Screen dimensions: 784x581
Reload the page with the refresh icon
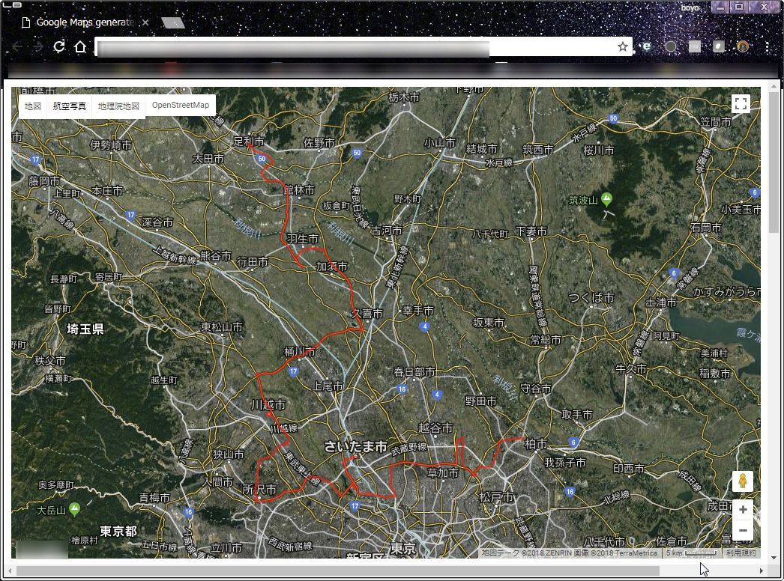coord(59,47)
